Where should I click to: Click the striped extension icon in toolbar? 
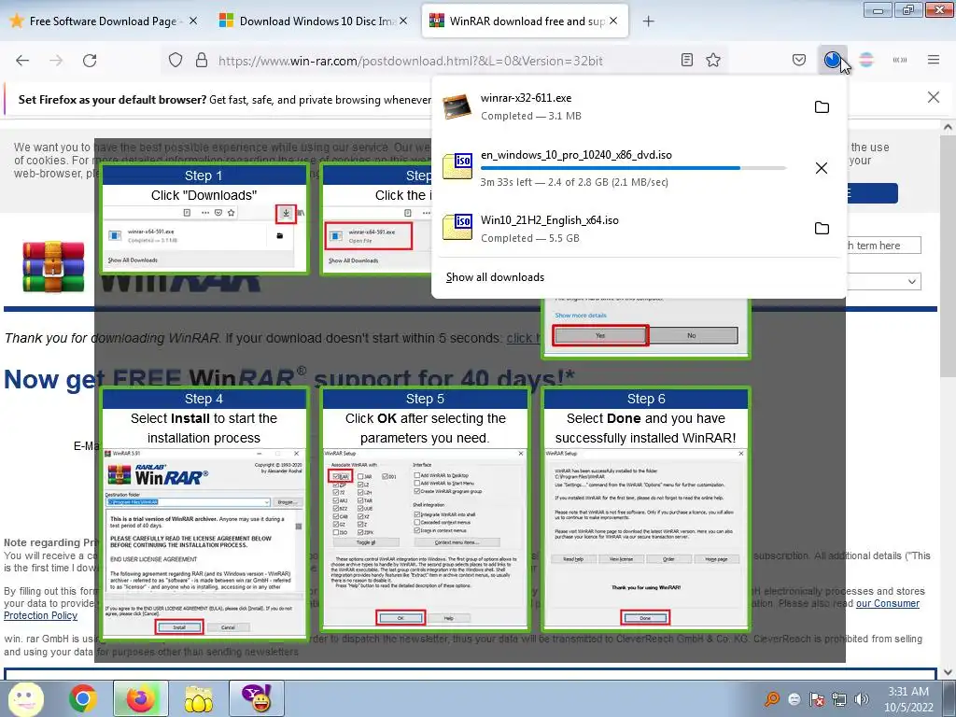click(866, 60)
